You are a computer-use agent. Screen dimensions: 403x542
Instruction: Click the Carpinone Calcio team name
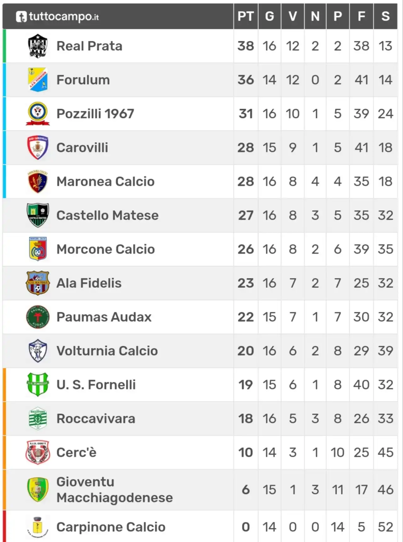[x=111, y=527]
